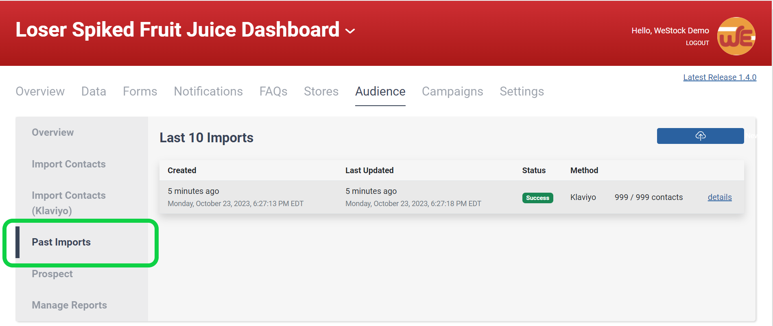The height and width of the screenshot is (326, 773).
Task: Click the cloud upload import button
Action: pyautogui.click(x=700, y=136)
